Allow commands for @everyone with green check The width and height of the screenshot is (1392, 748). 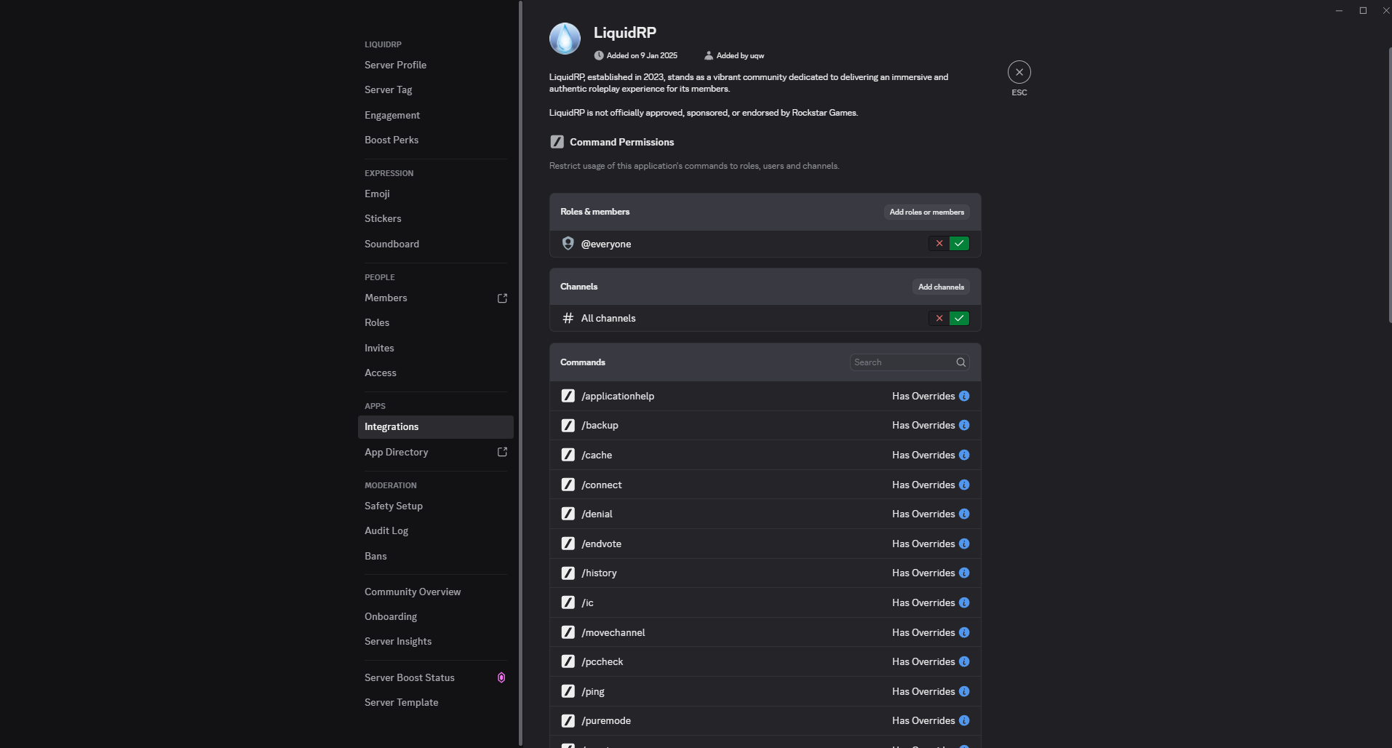coord(959,244)
